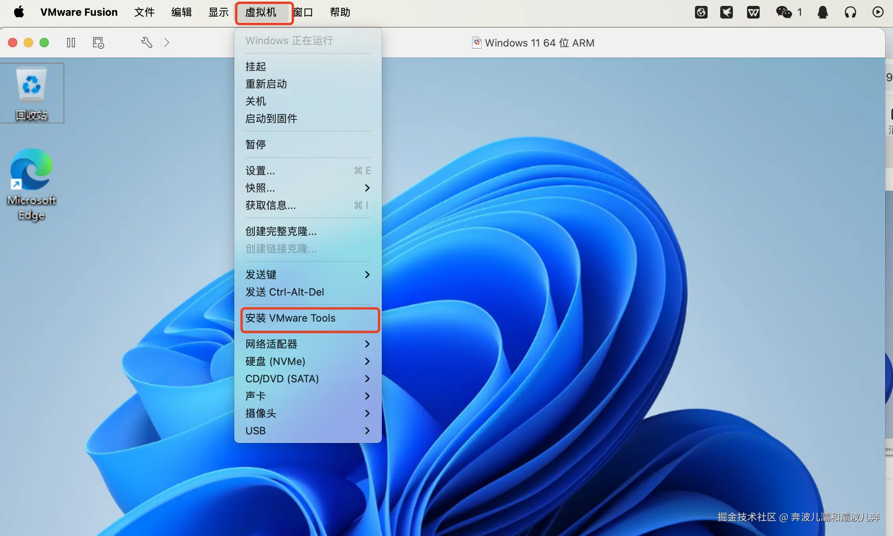Click the headphones icon in menu bar
893x536 pixels.
click(850, 12)
